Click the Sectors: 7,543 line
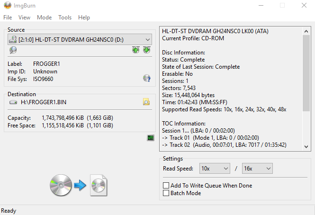 [179, 88]
